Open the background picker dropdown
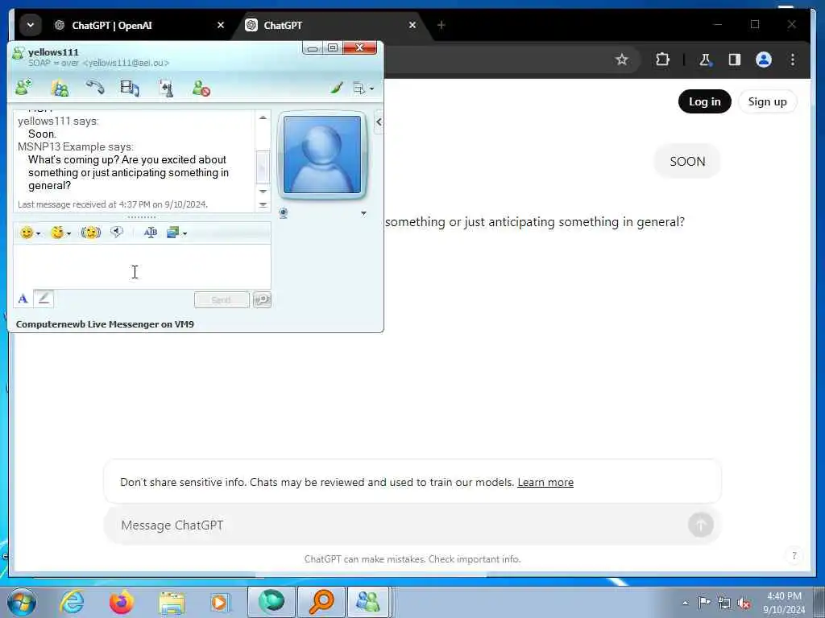The image size is (825, 618). tap(176, 233)
